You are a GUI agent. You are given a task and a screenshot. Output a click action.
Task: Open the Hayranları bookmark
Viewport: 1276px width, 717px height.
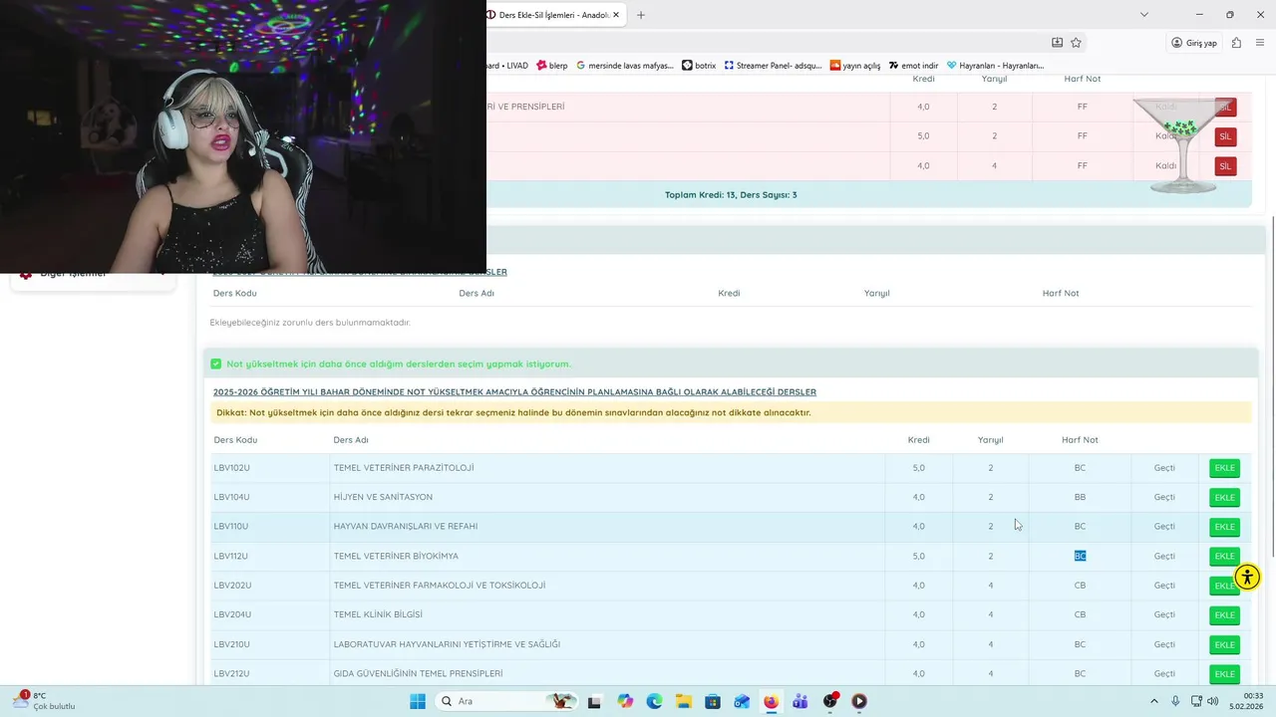(995, 66)
